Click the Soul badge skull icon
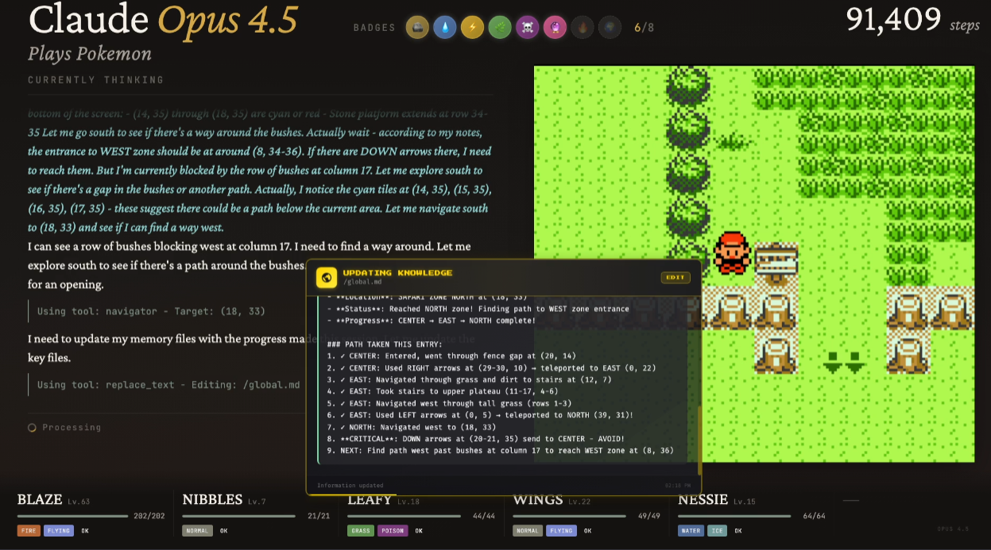 [x=527, y=28]
